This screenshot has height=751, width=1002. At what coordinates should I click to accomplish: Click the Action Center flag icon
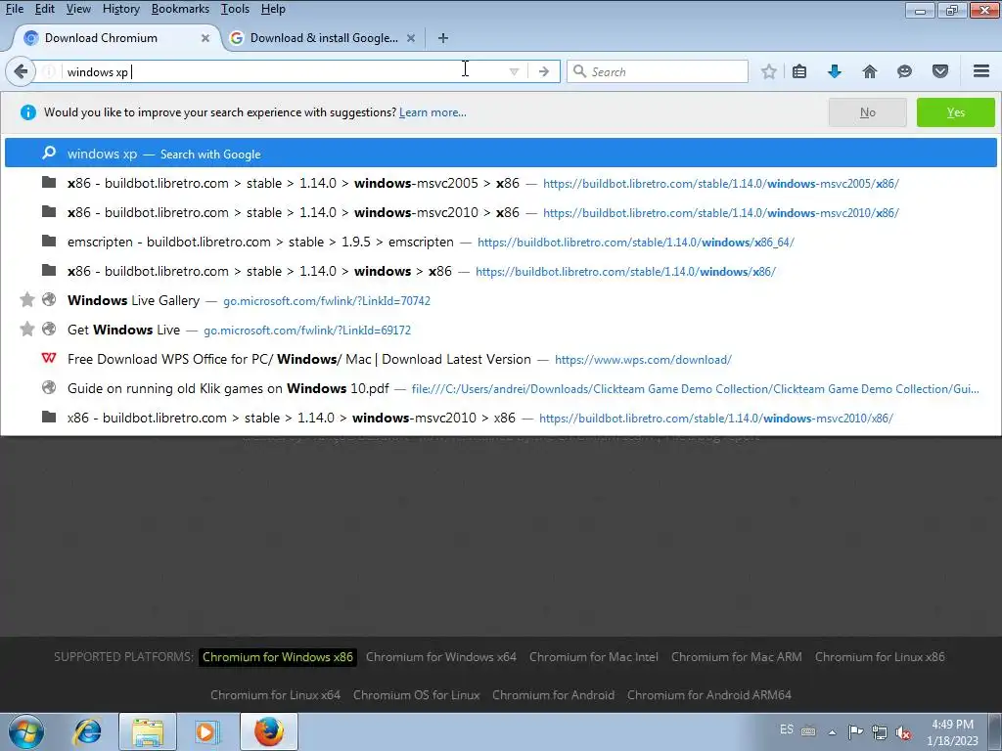click(x=855, y=731)
